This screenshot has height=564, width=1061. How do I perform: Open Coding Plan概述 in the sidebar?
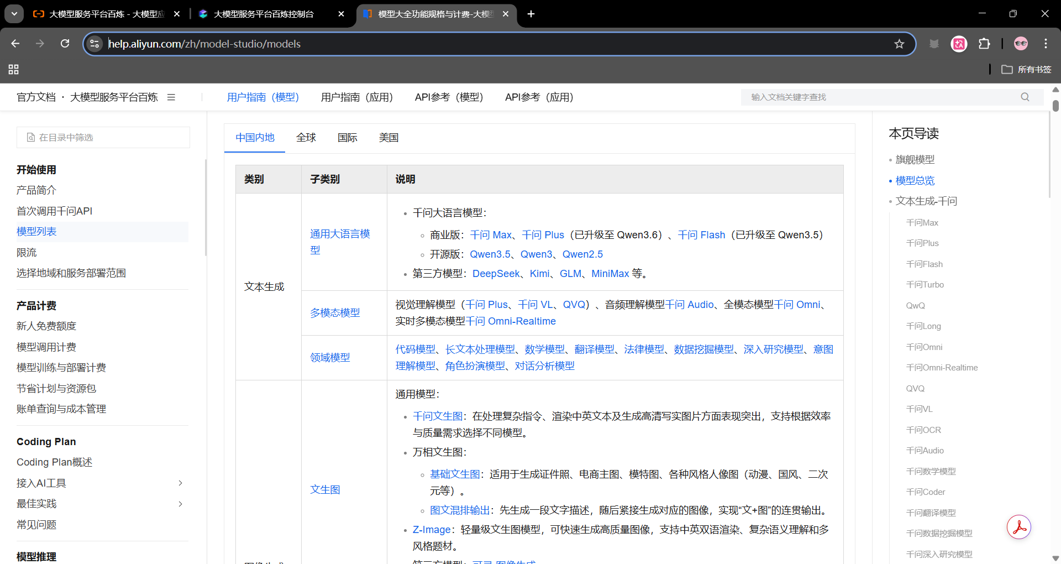coord(55,462)
